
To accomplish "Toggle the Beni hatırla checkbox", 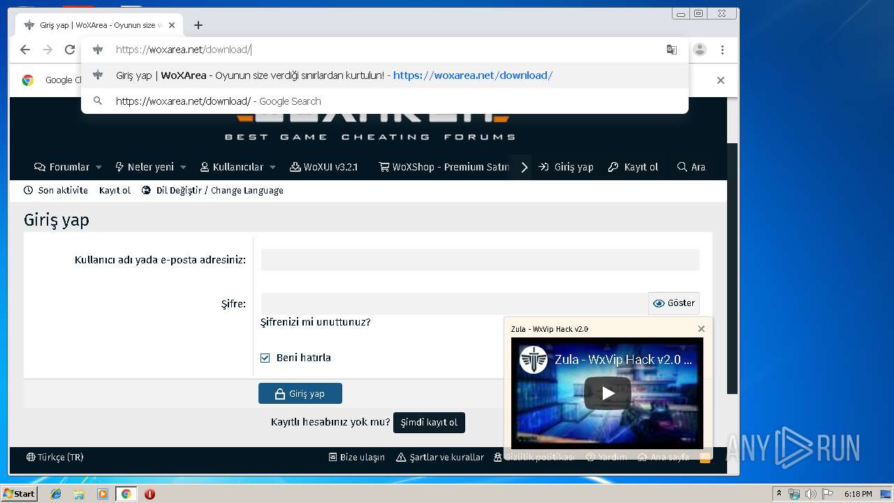I will pyautogui.click(x=265, y=358).
